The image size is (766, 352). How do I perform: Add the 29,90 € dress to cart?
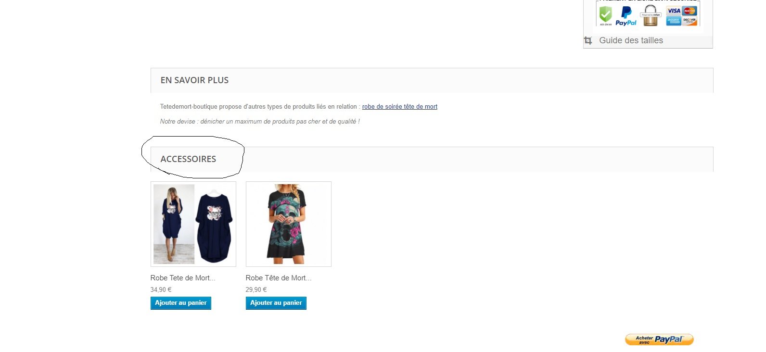pos(276,303)
